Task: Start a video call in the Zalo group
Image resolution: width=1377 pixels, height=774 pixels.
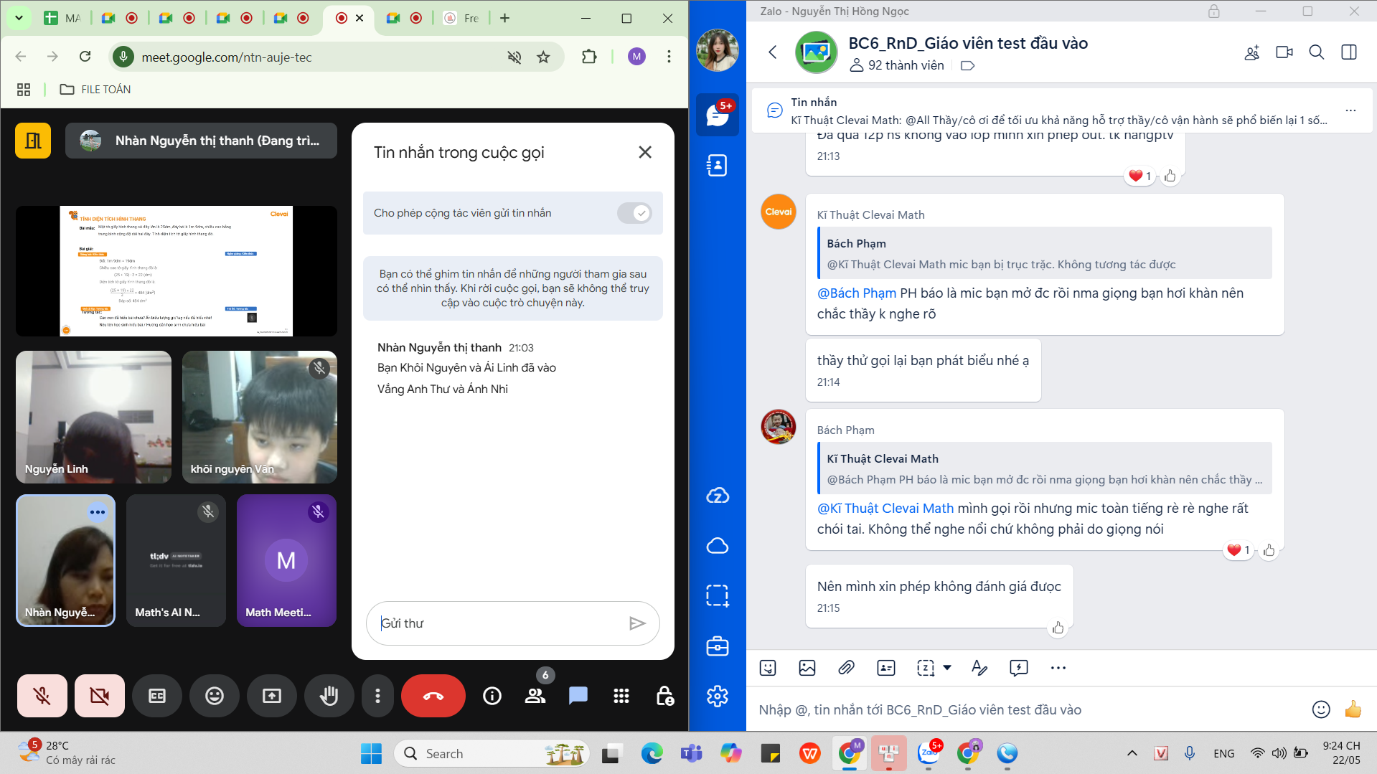Action: 1284,52
